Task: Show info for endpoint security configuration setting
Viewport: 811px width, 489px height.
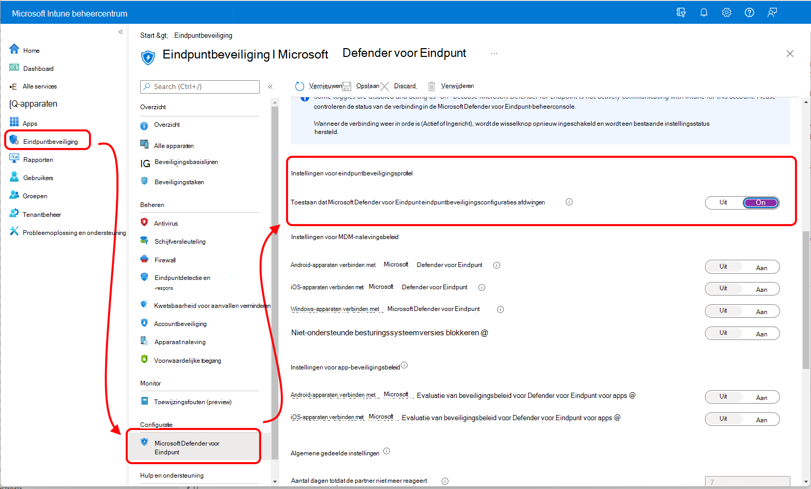Action: (569, 202)
